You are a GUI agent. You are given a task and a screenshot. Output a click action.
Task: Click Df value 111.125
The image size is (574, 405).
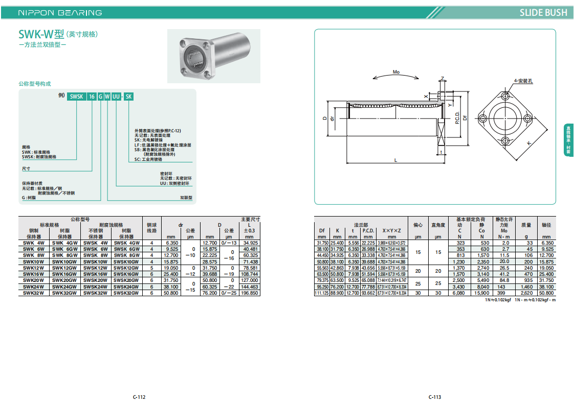[x=322, y=293]
